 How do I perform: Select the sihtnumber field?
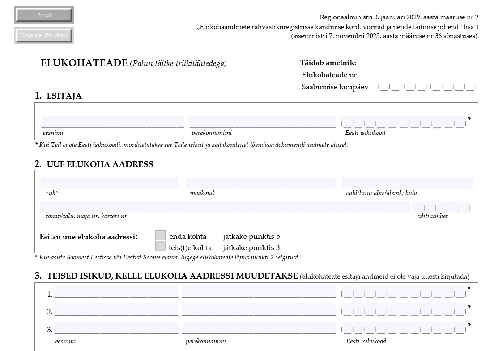pyautogui.click(x=441, y=207)
